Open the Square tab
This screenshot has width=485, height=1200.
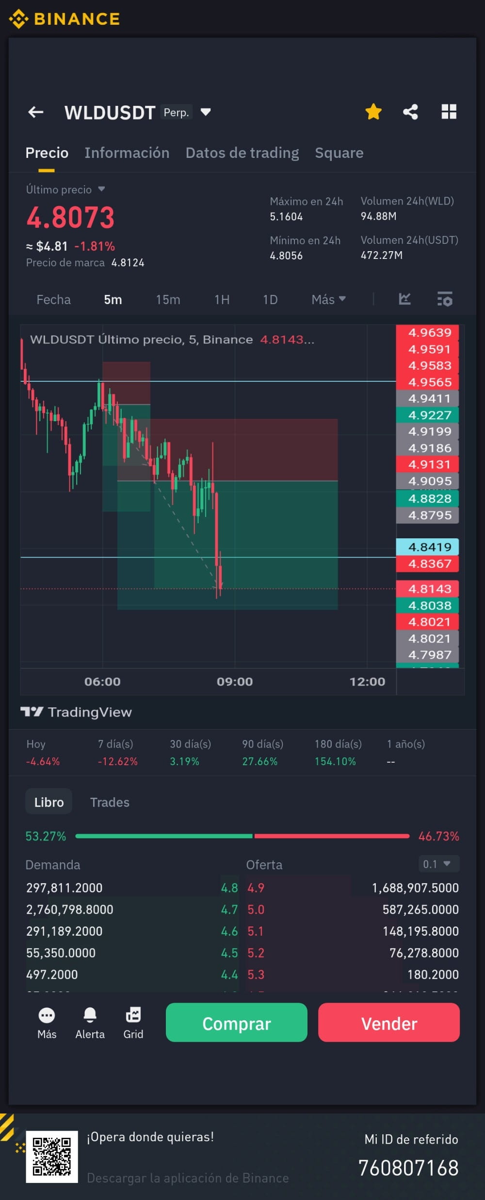339,153
